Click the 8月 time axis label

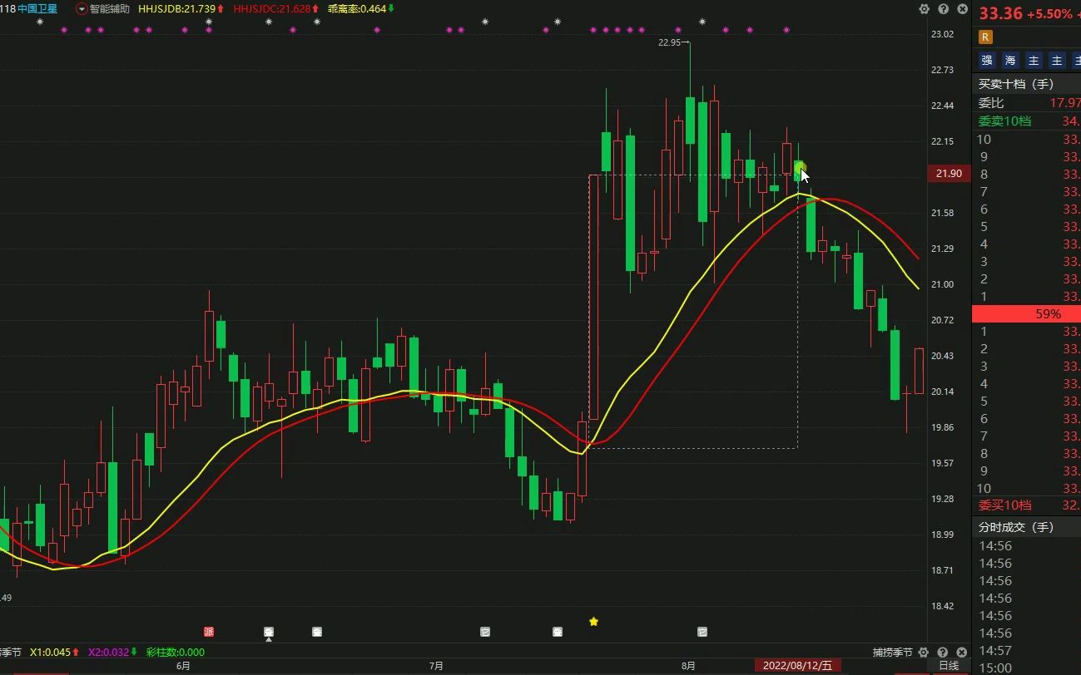click(688, 666)
